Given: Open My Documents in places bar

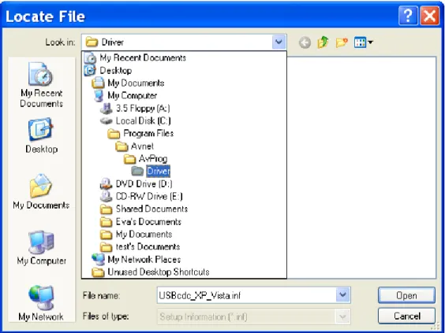Looking at the screenshot, I should click(x=41, y=191).
